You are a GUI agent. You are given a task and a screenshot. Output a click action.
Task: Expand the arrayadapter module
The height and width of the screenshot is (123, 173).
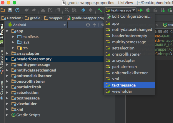click(7, 54)
